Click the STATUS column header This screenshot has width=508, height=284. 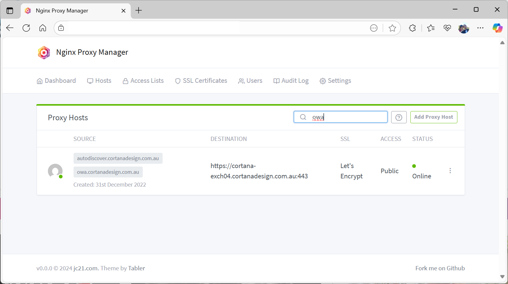[423, 139]
